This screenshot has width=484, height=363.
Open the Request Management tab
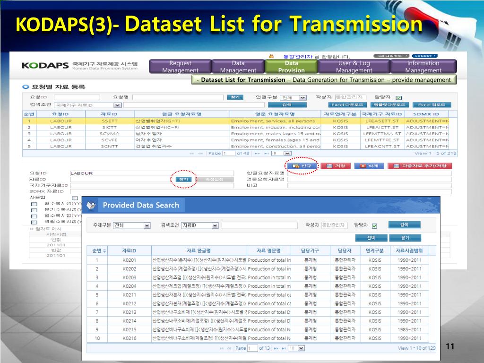pos(180,67)
